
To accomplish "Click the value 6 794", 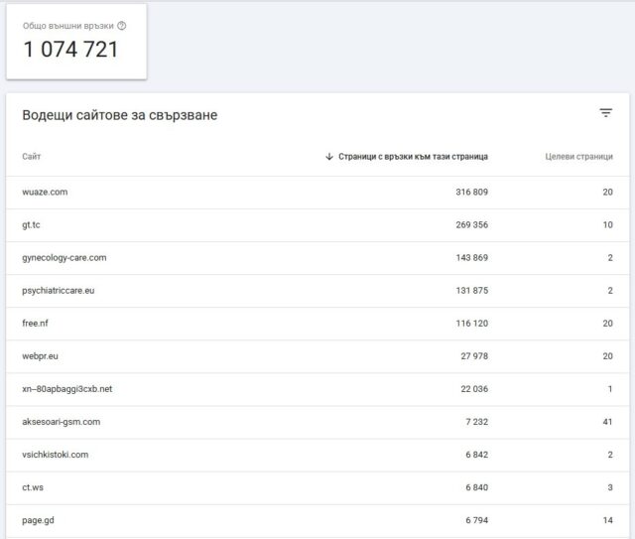I will (x=476, y=520).
